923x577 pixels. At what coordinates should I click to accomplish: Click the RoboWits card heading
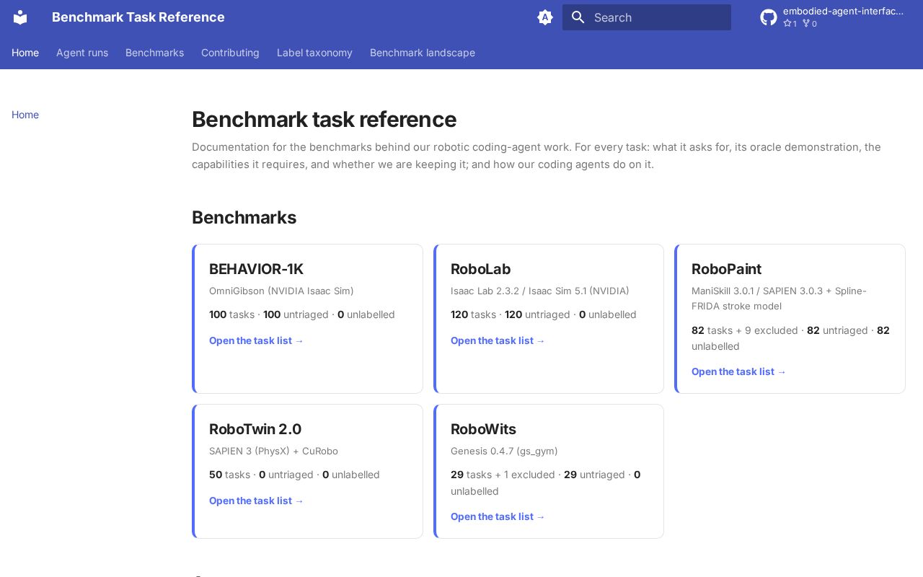(483, 429)
